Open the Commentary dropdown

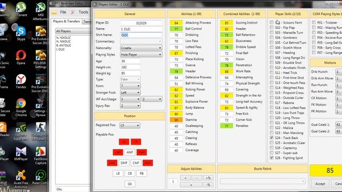141,42
